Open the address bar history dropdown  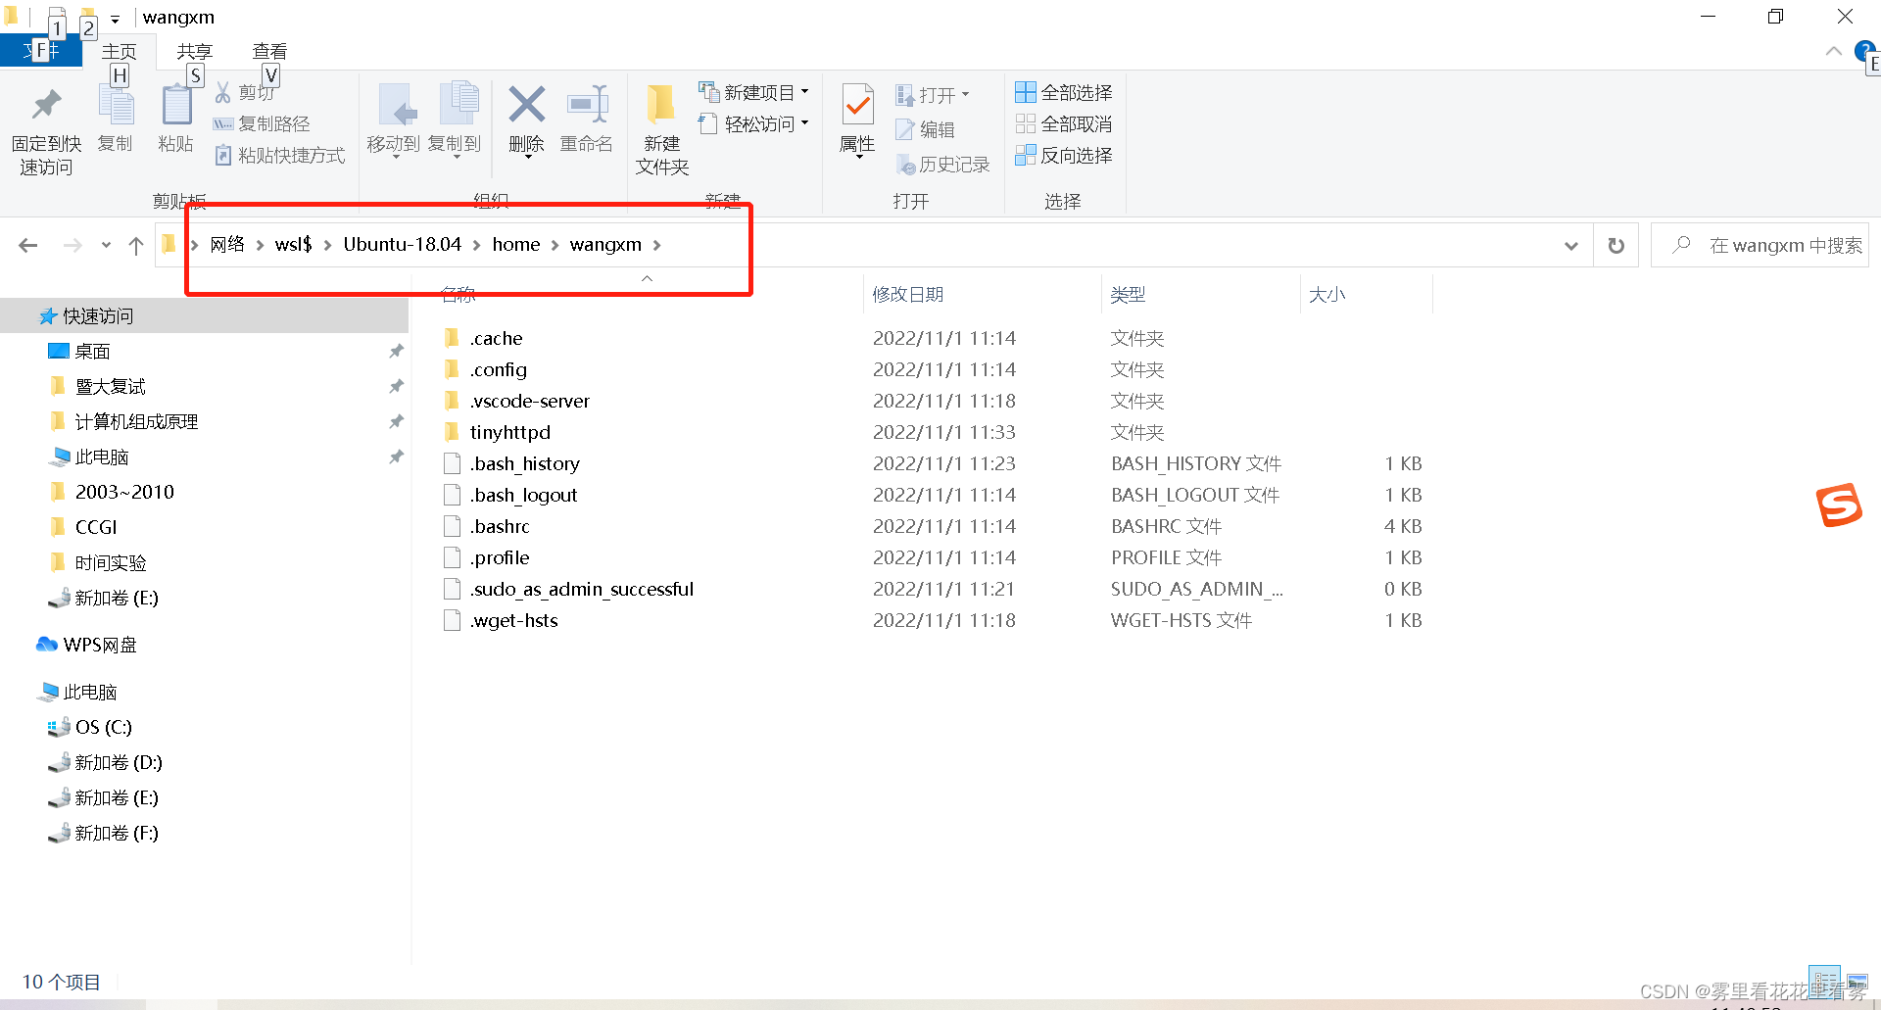click(1571, 246)
